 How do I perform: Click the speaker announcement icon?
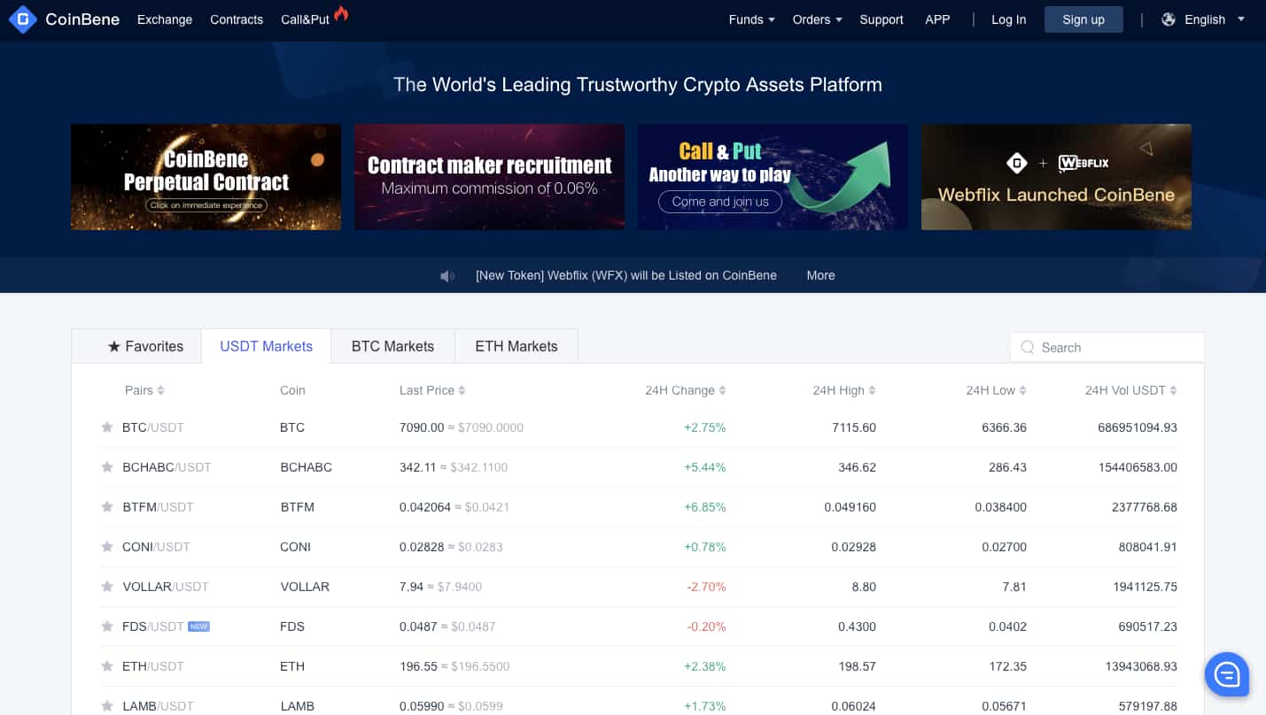click(447, 276)
